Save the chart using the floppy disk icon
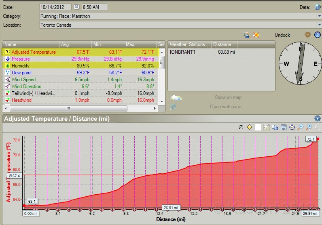The image size is (322, 225). pyautogui.click(x=284, y=127)
